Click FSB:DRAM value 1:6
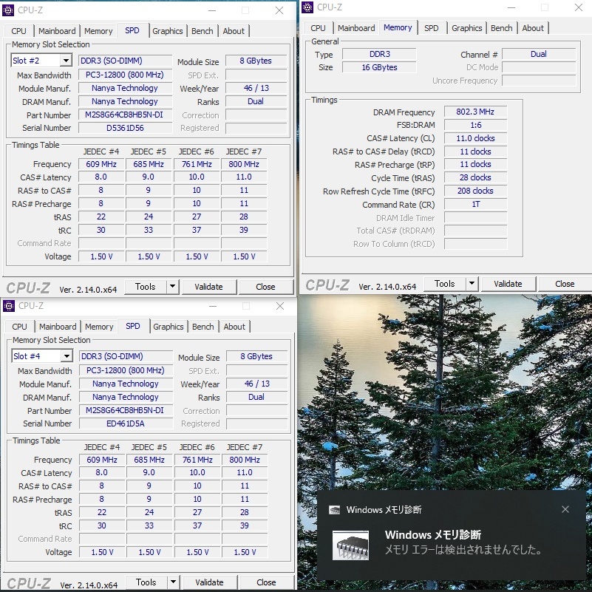 pyautogui.click(x=475, y=125)
